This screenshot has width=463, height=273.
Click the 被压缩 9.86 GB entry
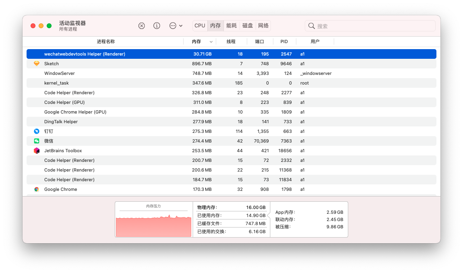click(x=309, y=227)
